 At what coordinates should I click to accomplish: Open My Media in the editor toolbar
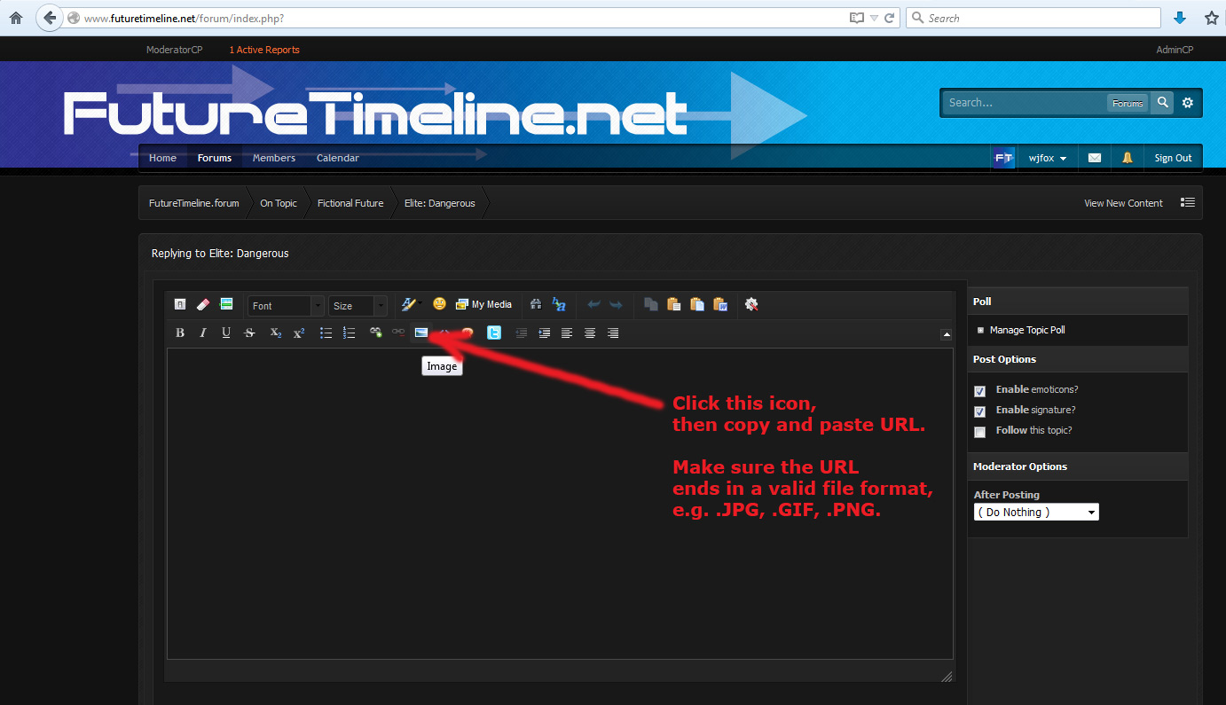click(x=483, y=304)
